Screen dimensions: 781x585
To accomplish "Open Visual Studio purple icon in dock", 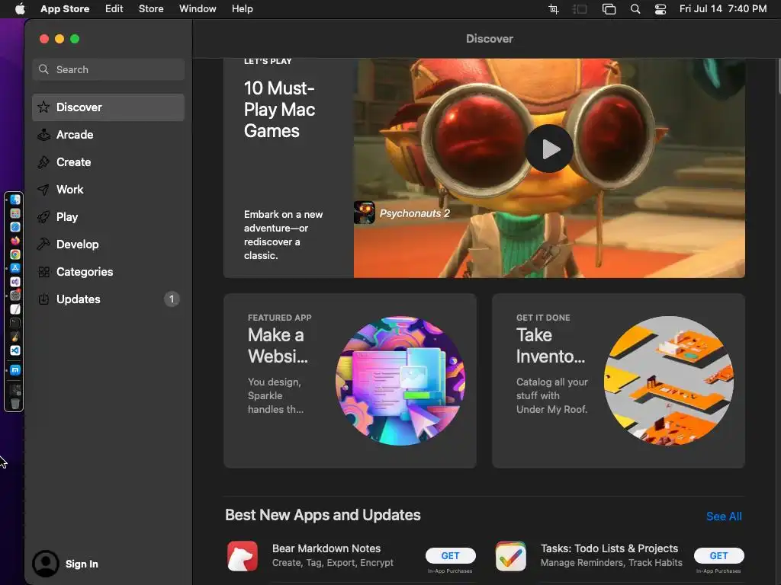I will (15, 282).
